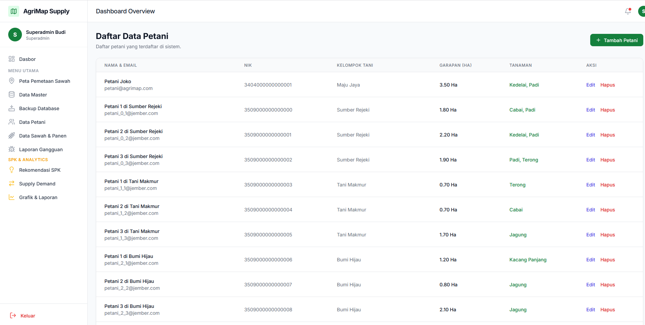This screenshot has width=645, height=325.
Task: Click the Dasbor grid icon
Action: (x=12, y=59)
